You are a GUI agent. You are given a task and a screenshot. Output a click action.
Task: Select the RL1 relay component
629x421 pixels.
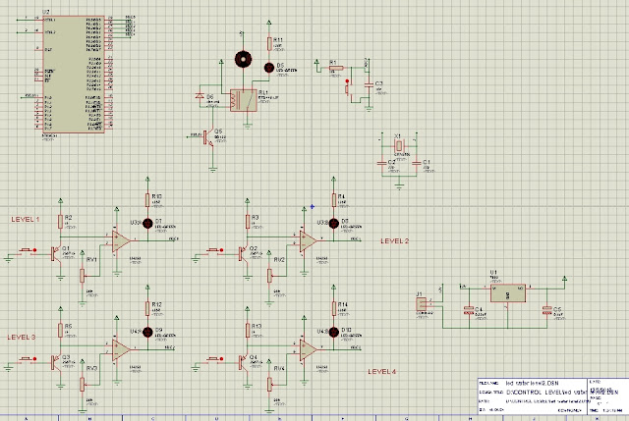pyautogui.click(x=244, y=100)
